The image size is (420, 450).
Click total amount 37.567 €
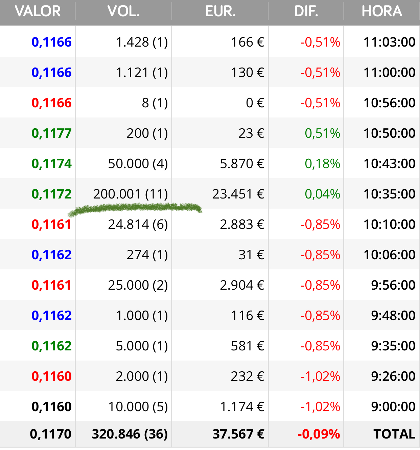pyautogui.click(x=238, y=434)
